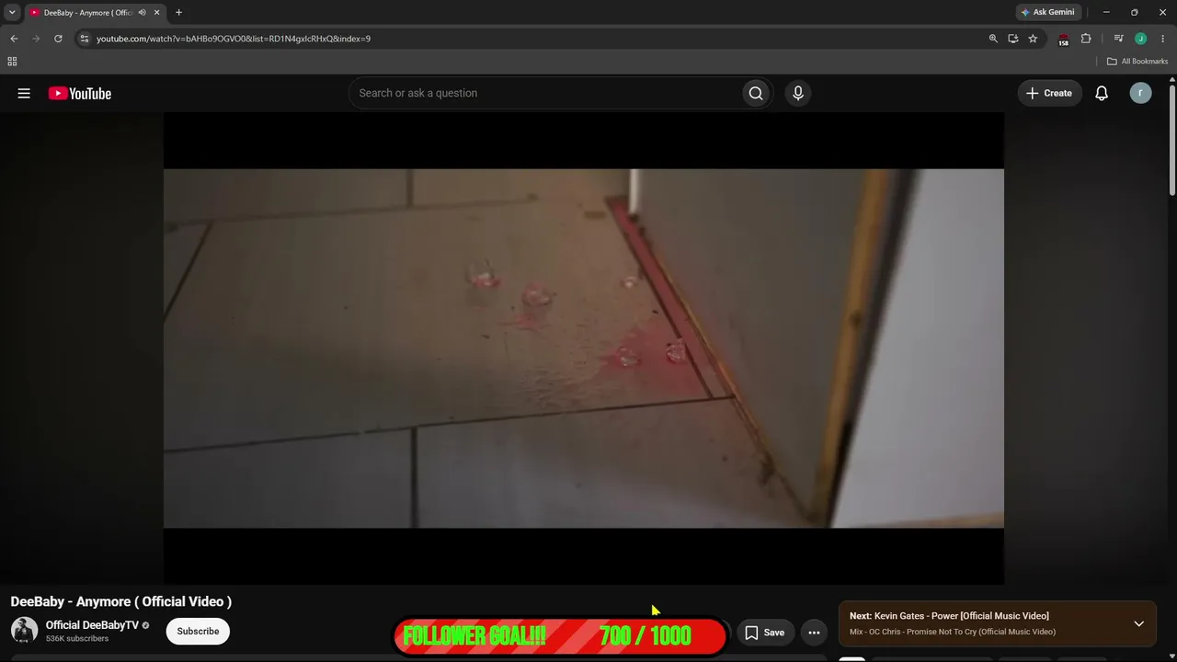The image size is (1177, 662).
Task: Click the video player to pause
Action: click(x=584, y=348)
